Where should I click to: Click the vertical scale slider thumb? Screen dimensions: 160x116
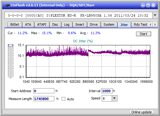click(11, 45)
